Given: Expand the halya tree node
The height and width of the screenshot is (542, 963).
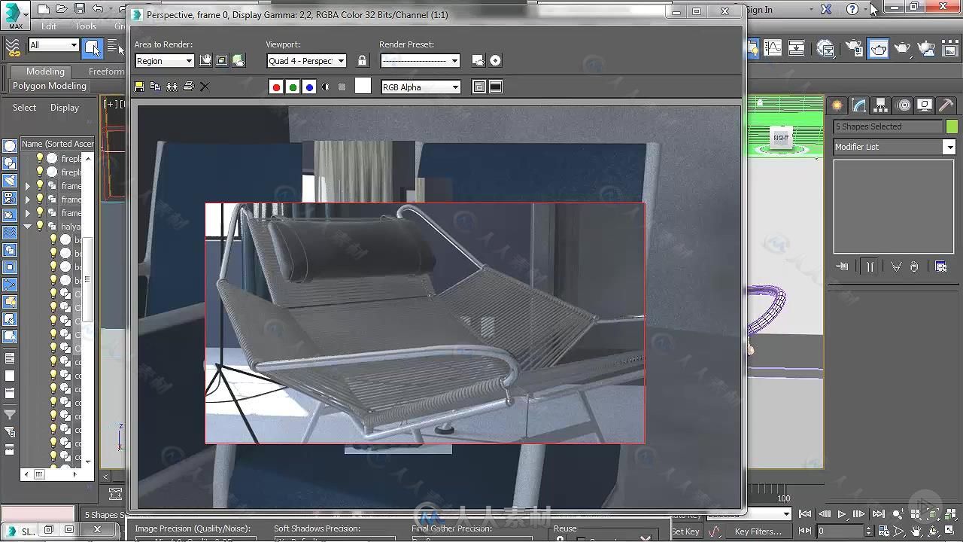Looking at the screenshot, I should pyautogui.click(x=28, y=227).
